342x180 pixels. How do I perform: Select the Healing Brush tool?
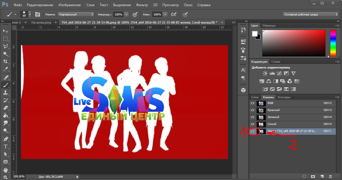(6, 77)
